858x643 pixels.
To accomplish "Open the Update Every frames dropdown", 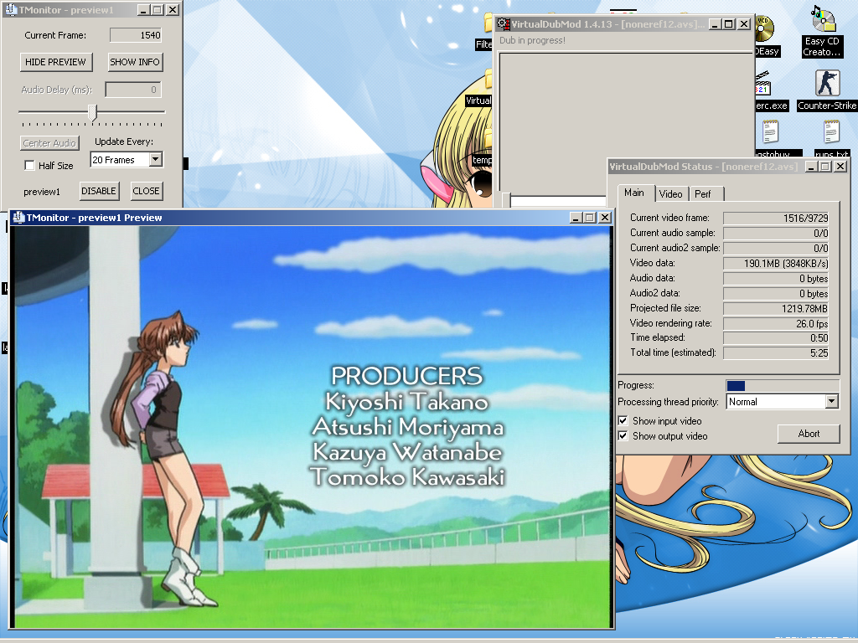I will click(156, 160).
